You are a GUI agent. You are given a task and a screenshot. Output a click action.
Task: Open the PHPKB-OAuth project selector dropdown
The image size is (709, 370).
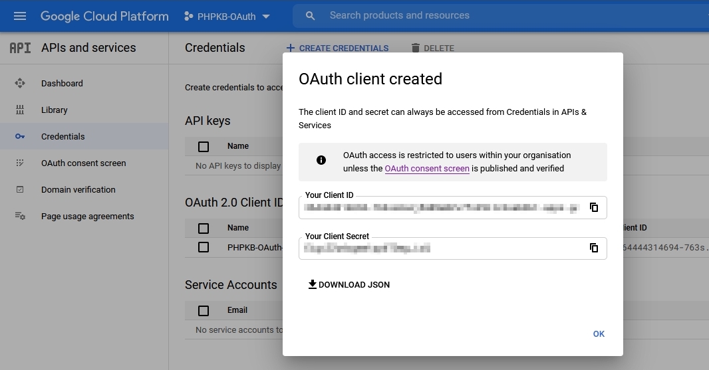(x=227, y=17)
